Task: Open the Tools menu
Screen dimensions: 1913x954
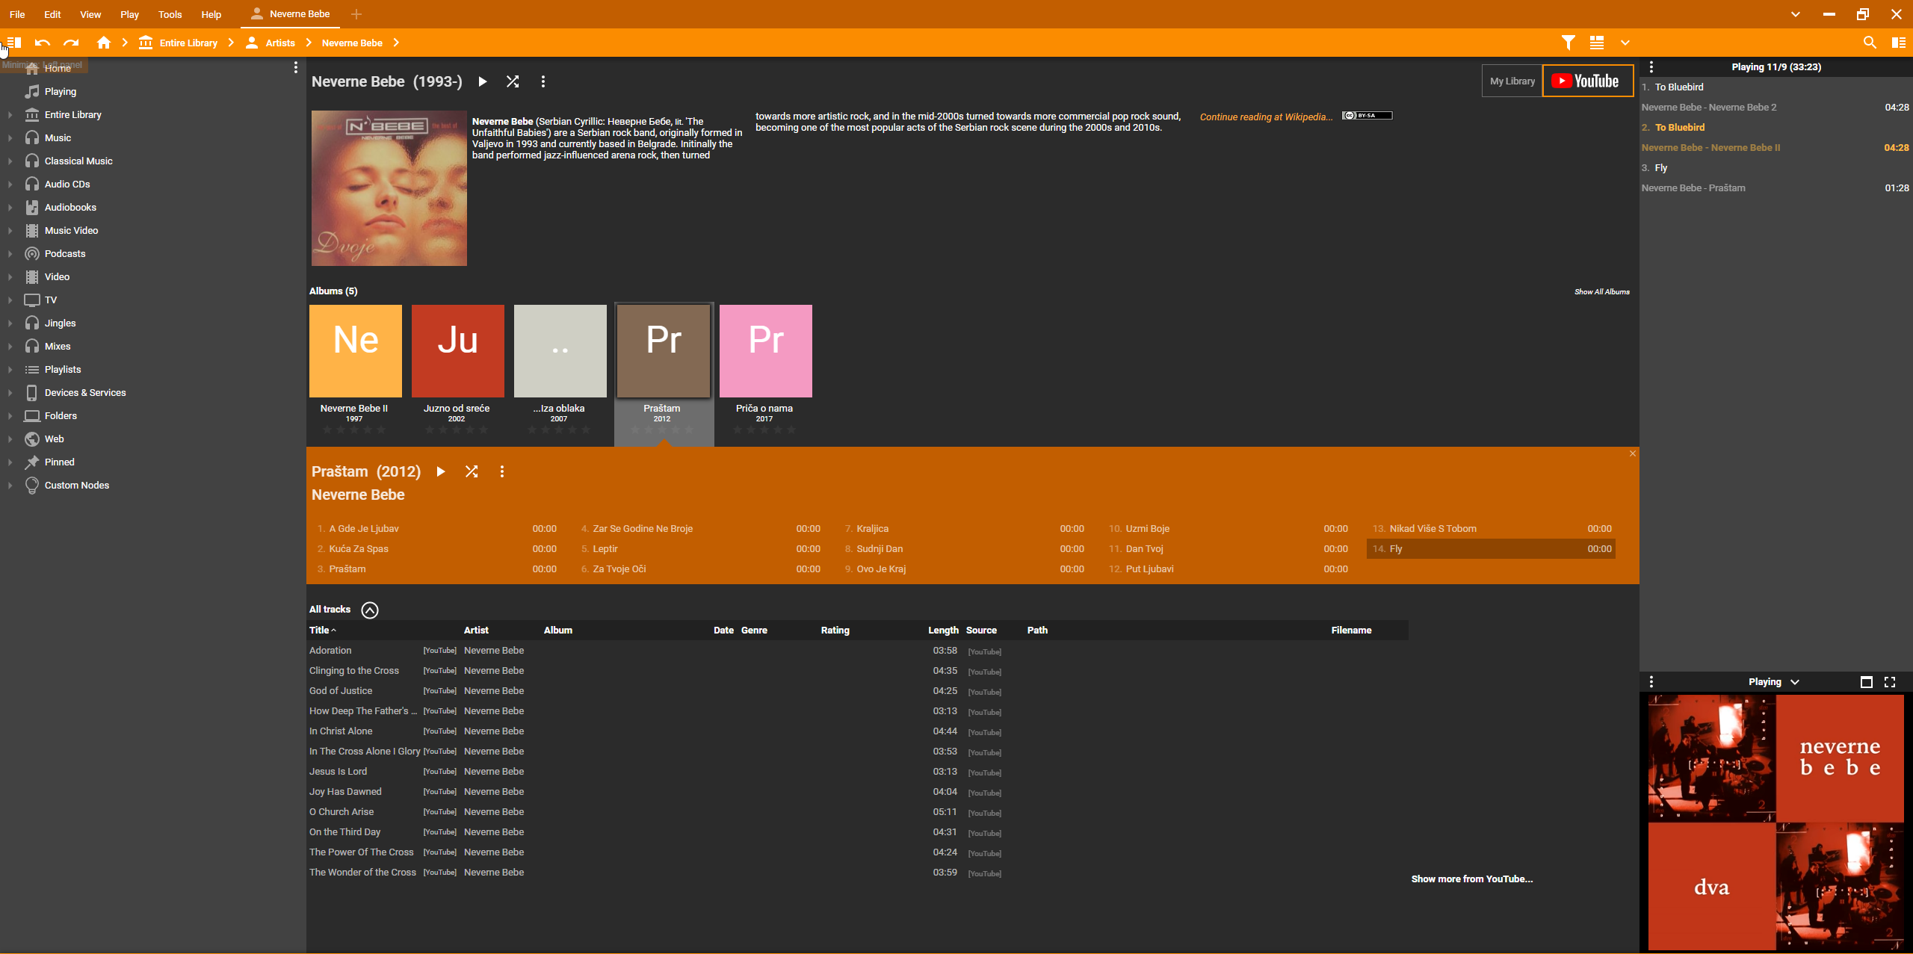Action: pos(170,14)
